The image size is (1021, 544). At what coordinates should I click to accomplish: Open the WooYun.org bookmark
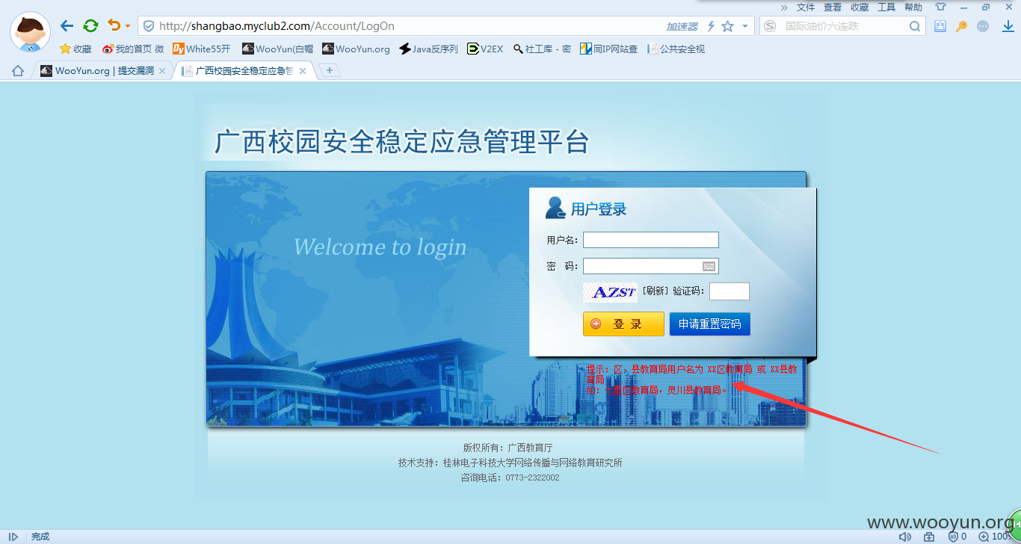click(x=357, y=49)
